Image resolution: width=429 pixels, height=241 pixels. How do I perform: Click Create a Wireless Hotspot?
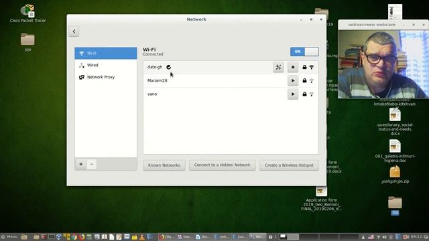click(x=289, y=165)
